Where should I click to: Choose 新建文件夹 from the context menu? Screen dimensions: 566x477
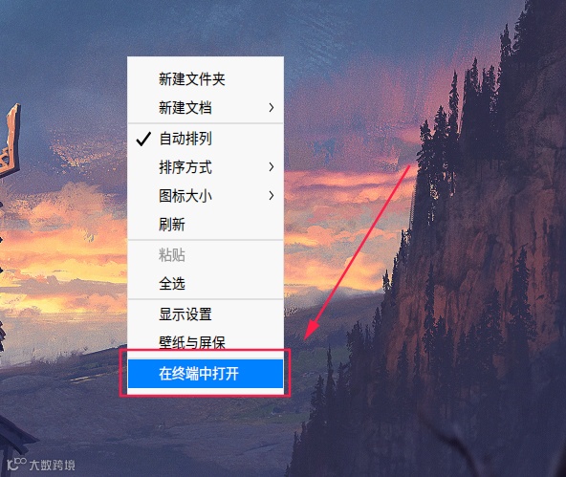(206, 79)
